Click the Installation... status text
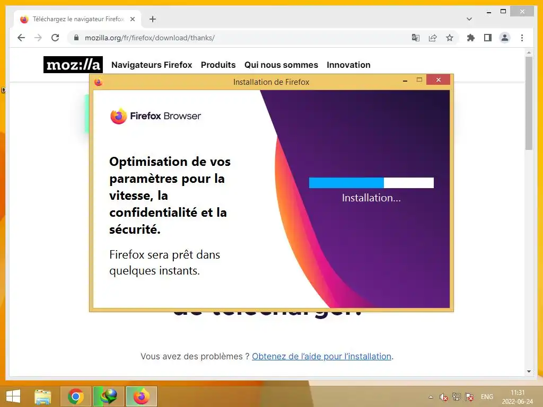 371,198
